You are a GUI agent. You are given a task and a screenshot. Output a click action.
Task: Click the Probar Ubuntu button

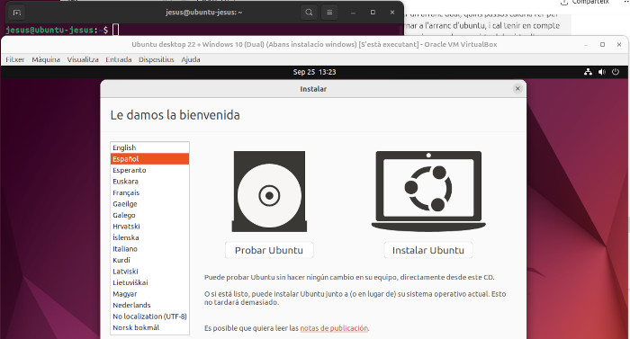269,250
